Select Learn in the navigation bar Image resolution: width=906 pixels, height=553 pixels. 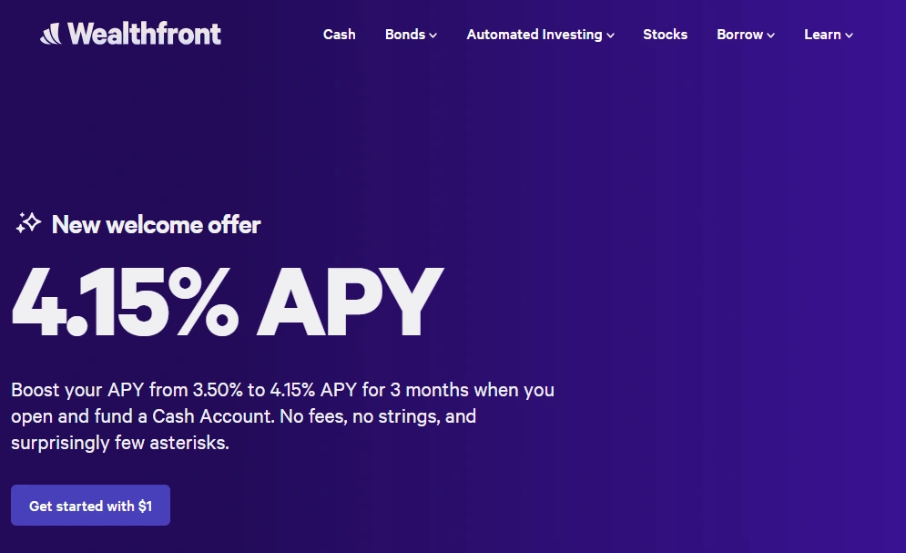(x=821, y=35)
